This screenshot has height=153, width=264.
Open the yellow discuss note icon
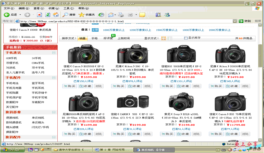point(142,15)
